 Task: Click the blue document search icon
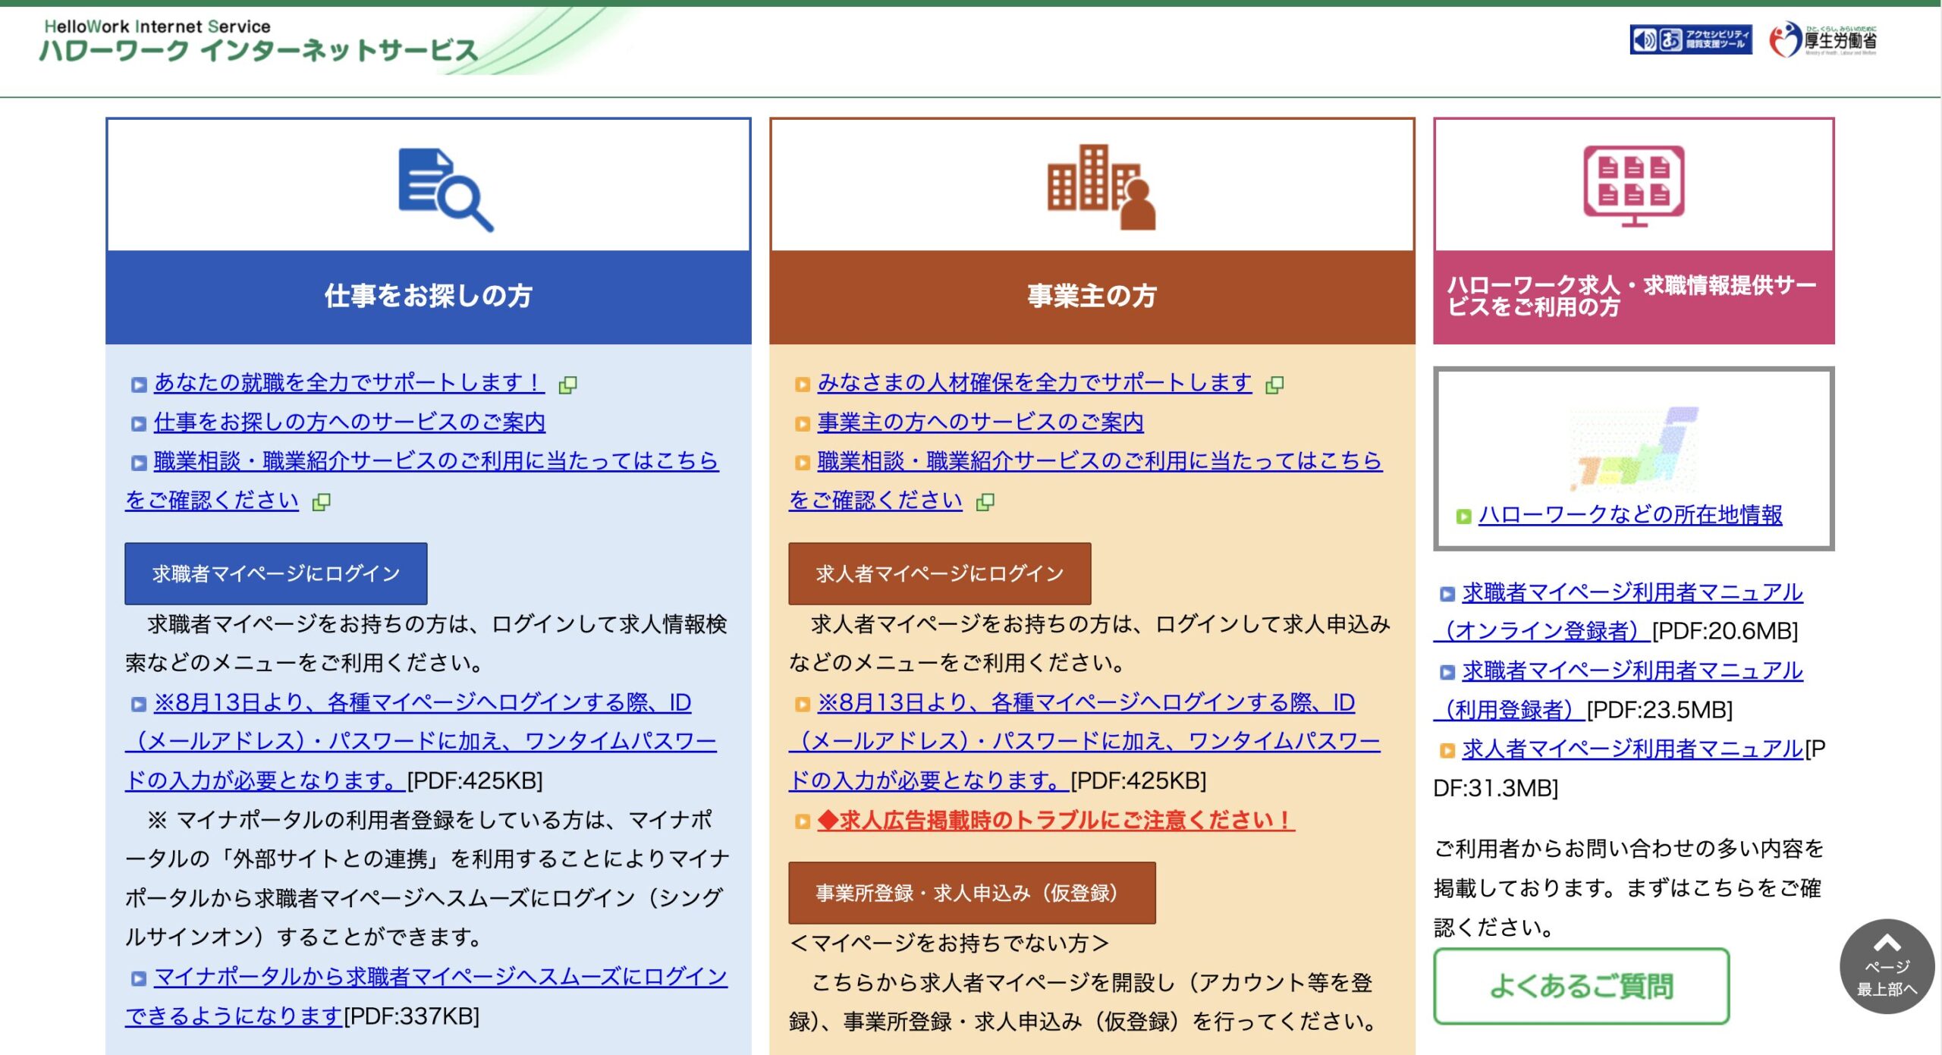coord(445,189)
